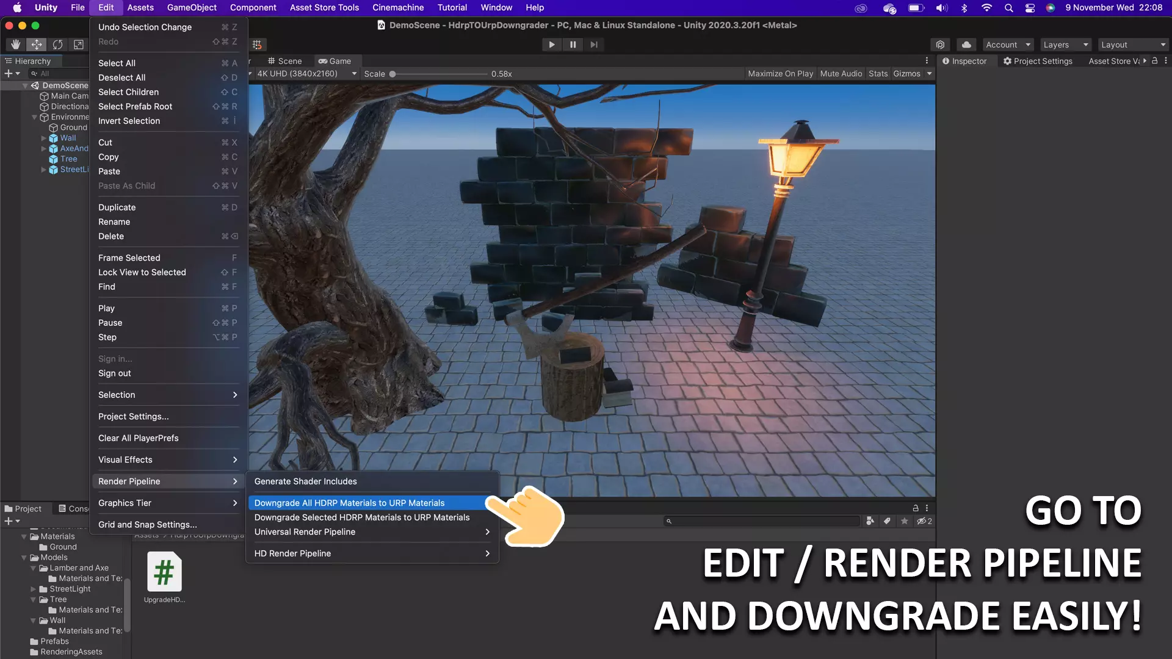1172x659 pixels.
Task: Toggle Stats overlay in Game view
Action: [878, 74]
